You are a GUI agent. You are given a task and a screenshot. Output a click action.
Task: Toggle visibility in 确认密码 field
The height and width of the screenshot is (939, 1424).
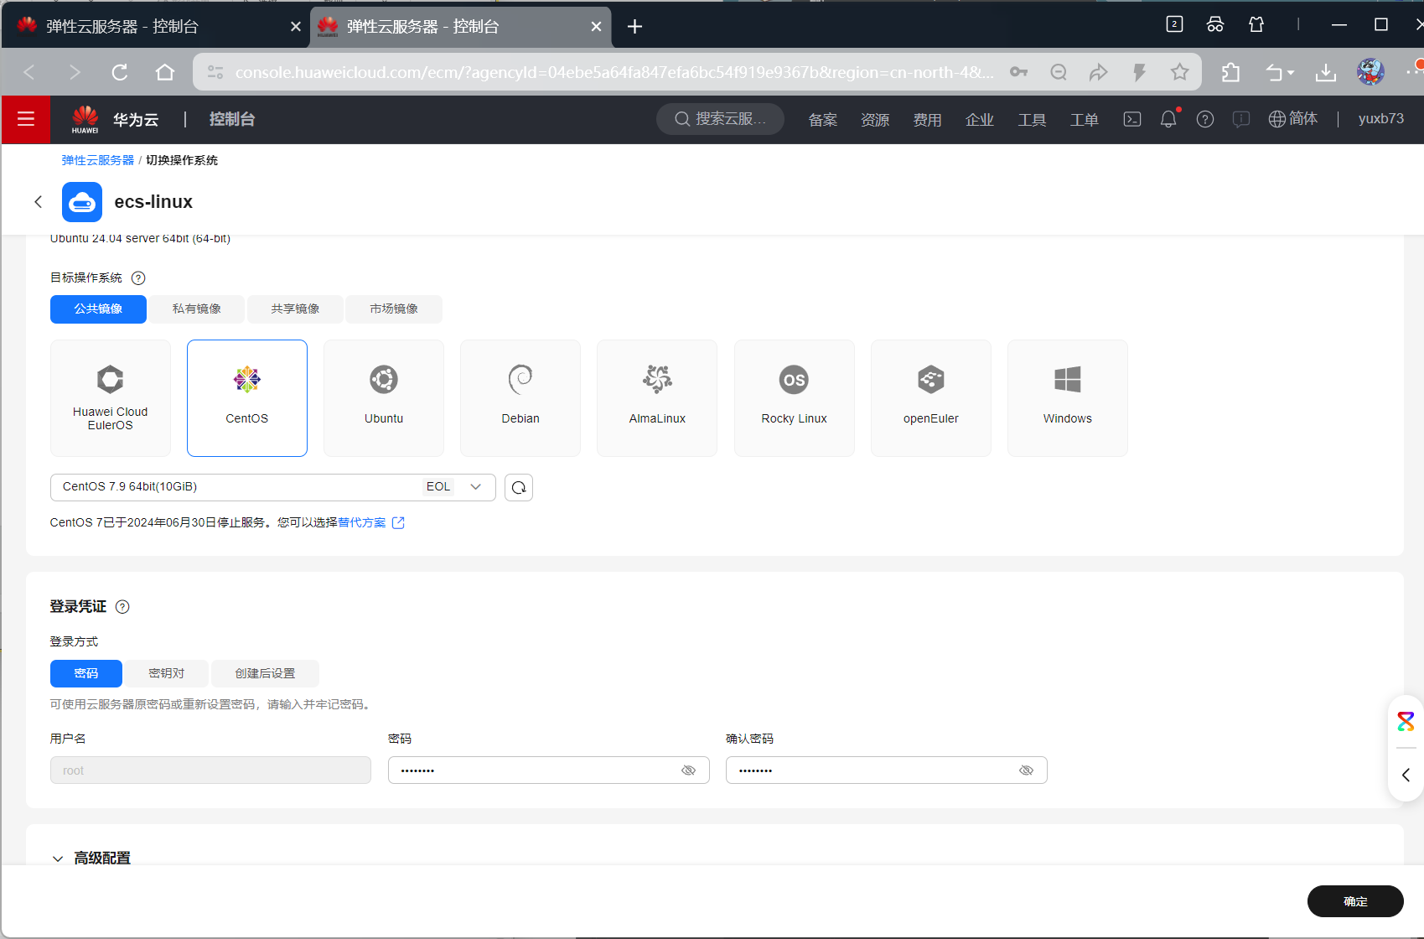1026,770
